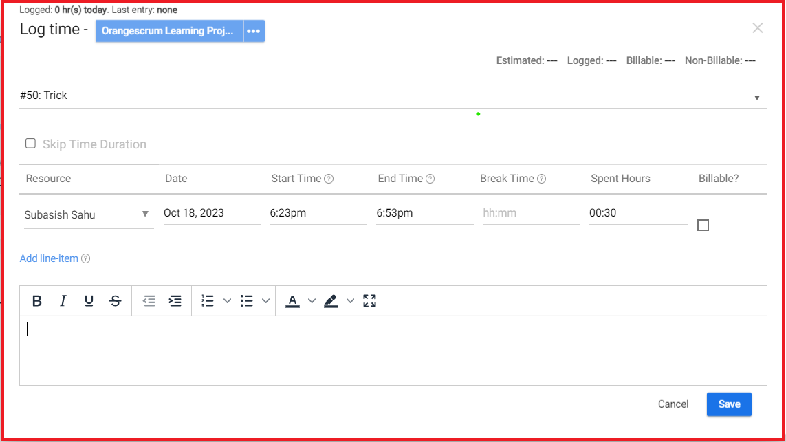Click the highlight color marker icon
The height and width of the screenshot is (442, 786).
[x=331, y=301]
